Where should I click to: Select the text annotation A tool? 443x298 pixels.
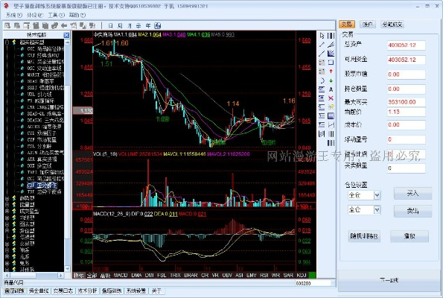point(331,89)
